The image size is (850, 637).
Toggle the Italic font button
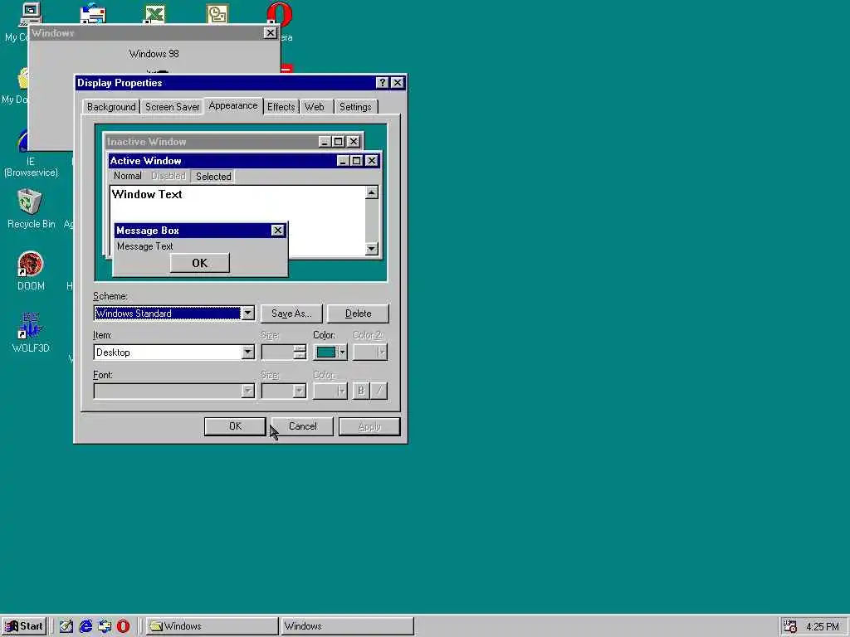[379, 391]
